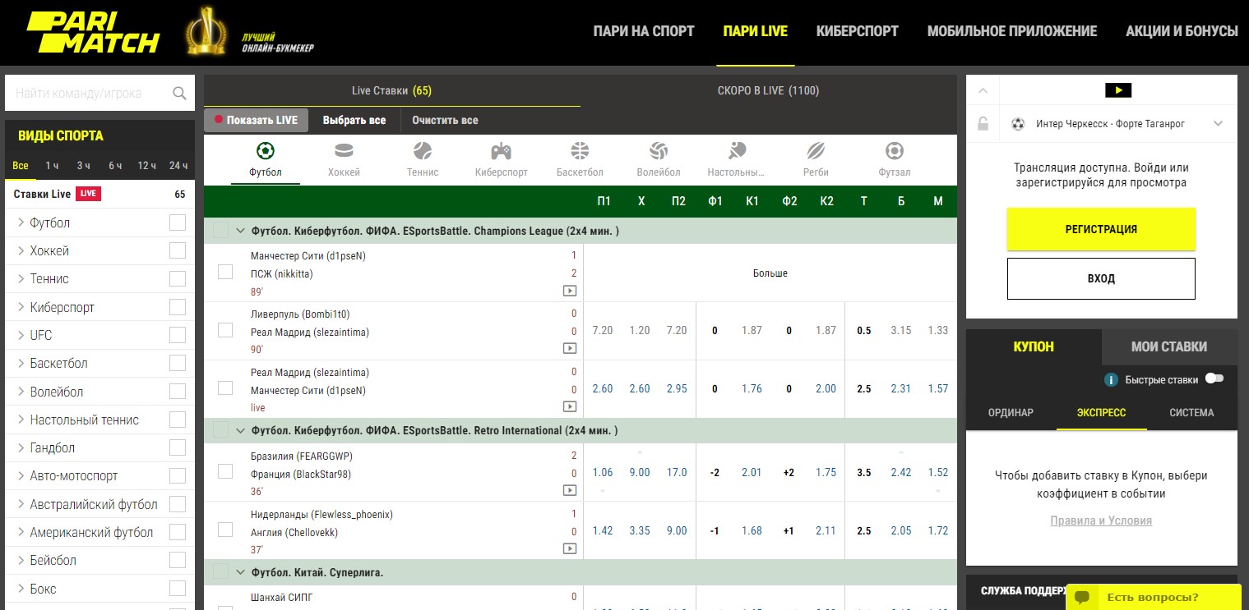Open video stream for Brazil vs France
Viewport: 1249px width, 610px height.
569,490
